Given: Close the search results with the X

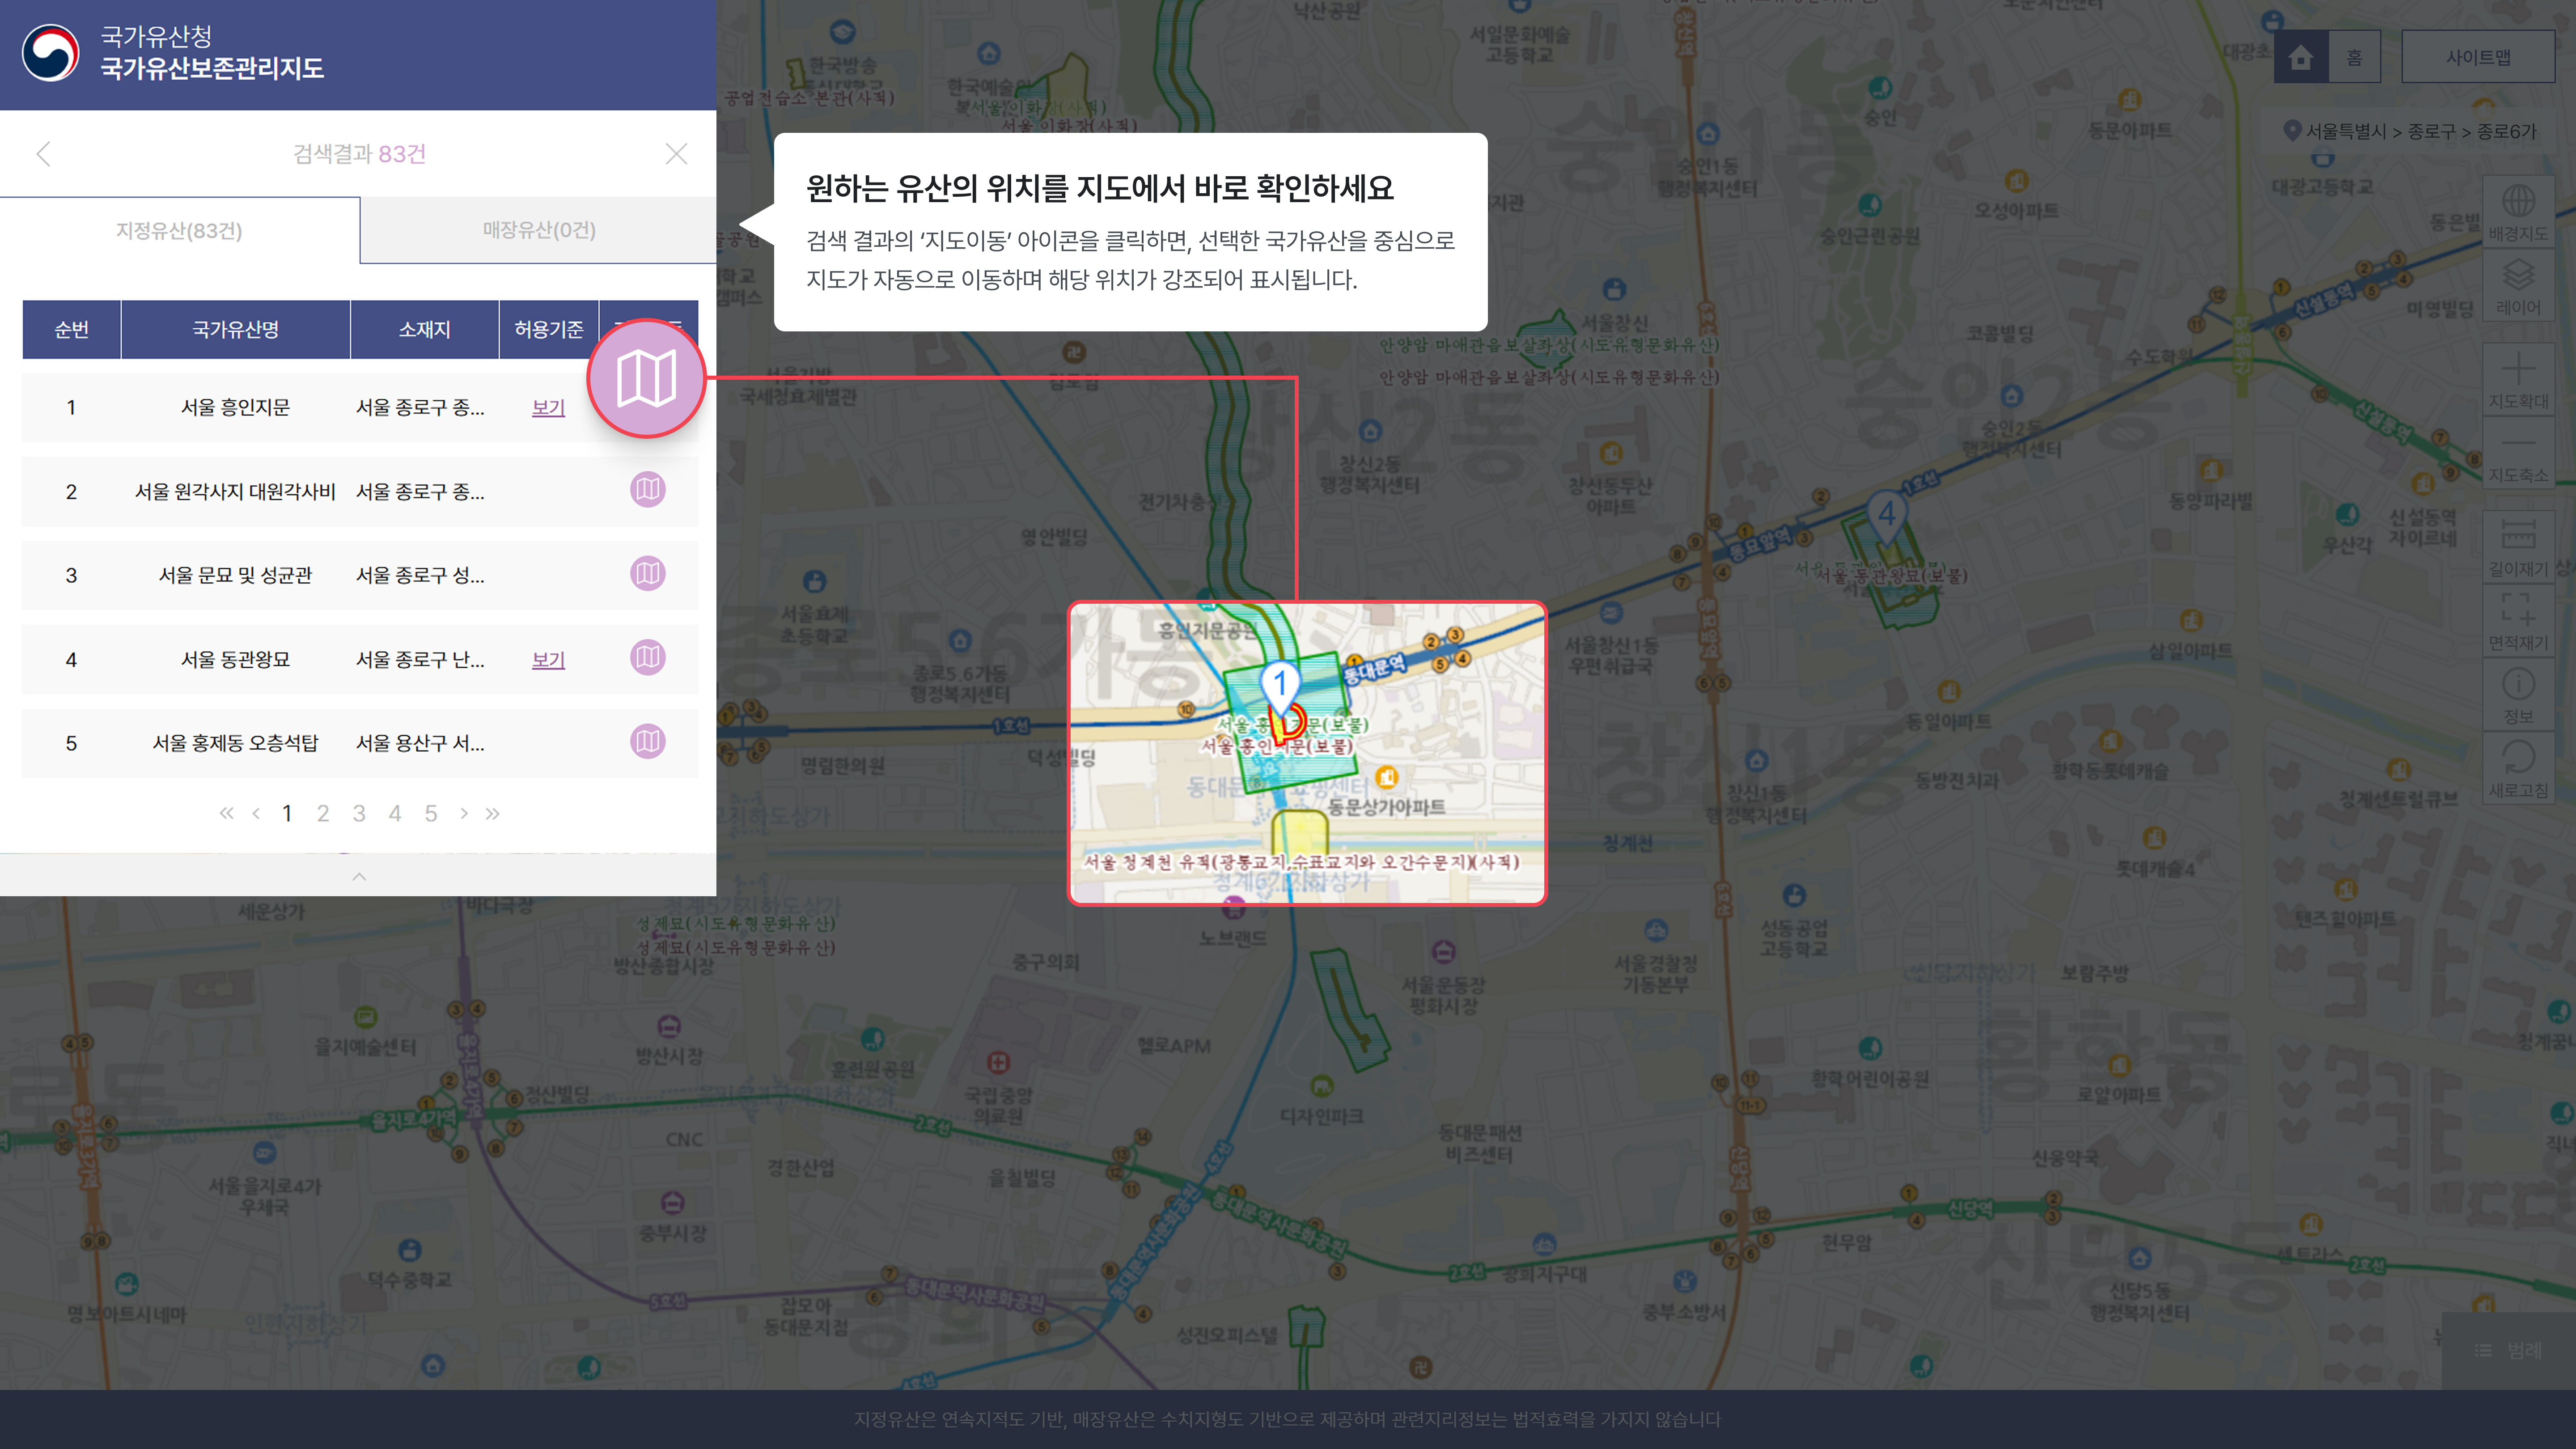Looking at the screenshot, I should (677, 154).
